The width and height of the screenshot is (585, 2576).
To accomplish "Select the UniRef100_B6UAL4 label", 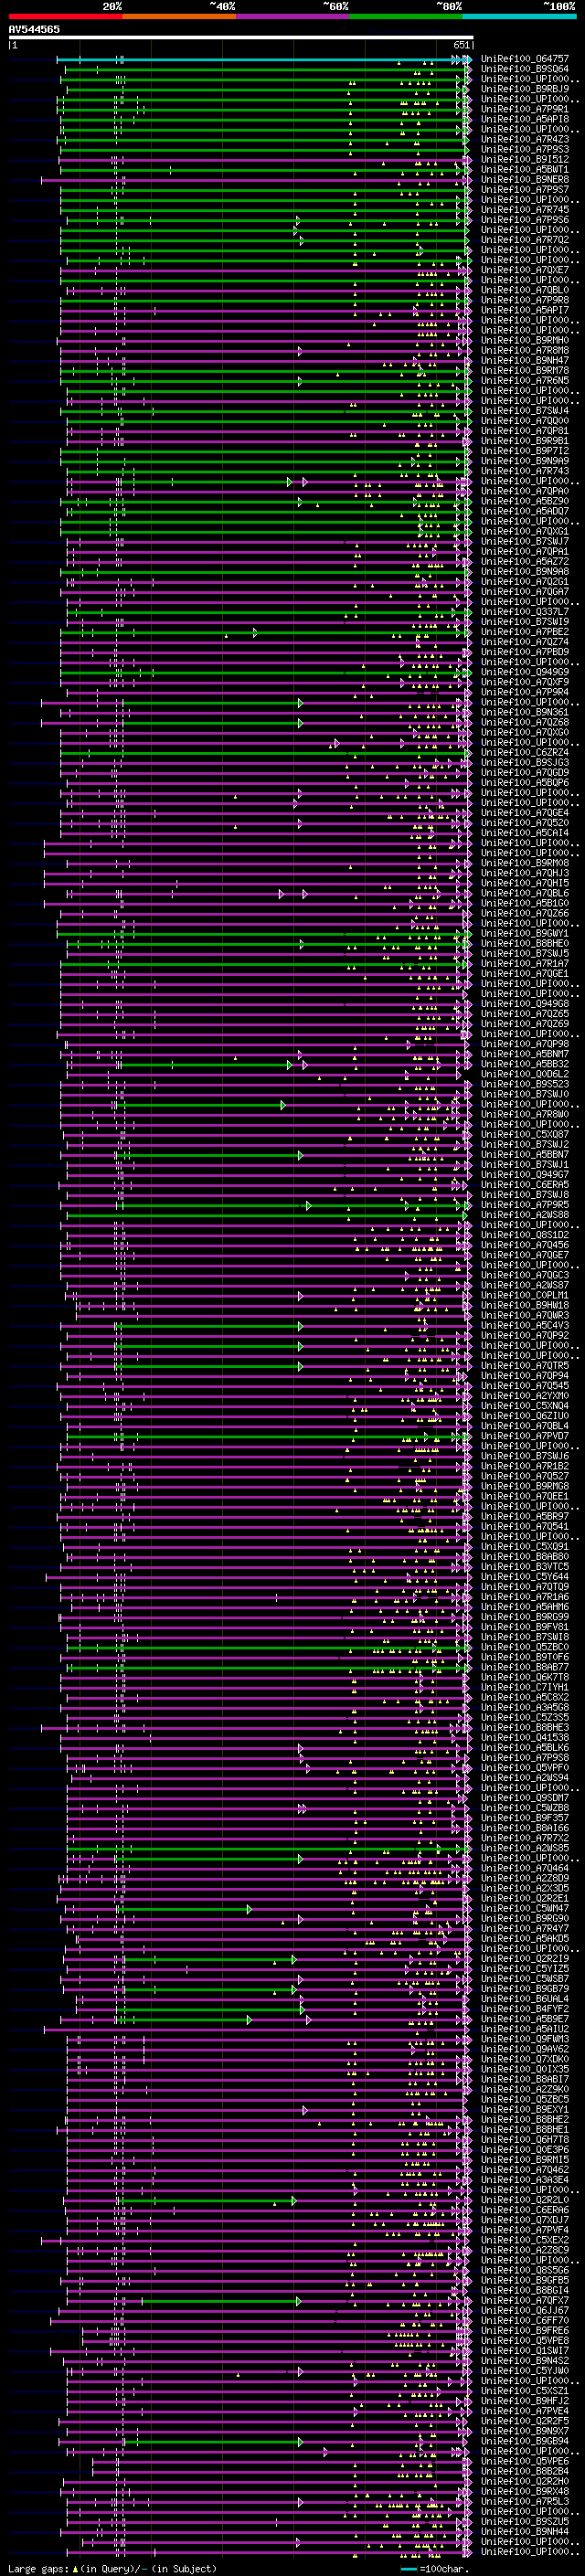I will pos(524,1998).
